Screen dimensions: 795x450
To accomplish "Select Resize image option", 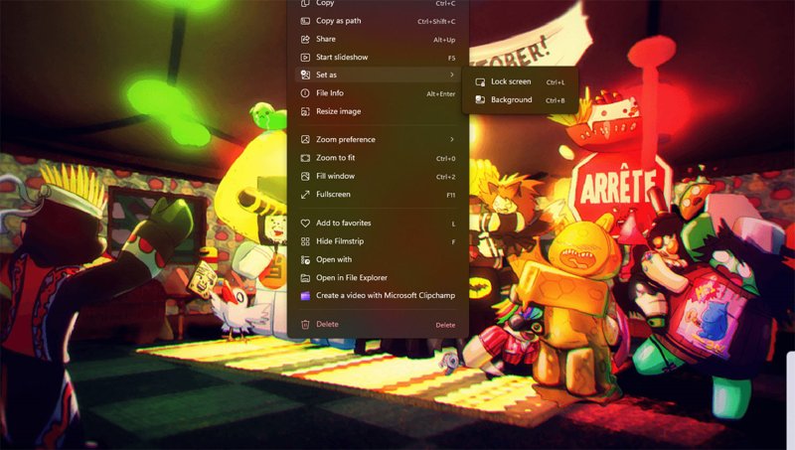I will click(x=379, y=111).
